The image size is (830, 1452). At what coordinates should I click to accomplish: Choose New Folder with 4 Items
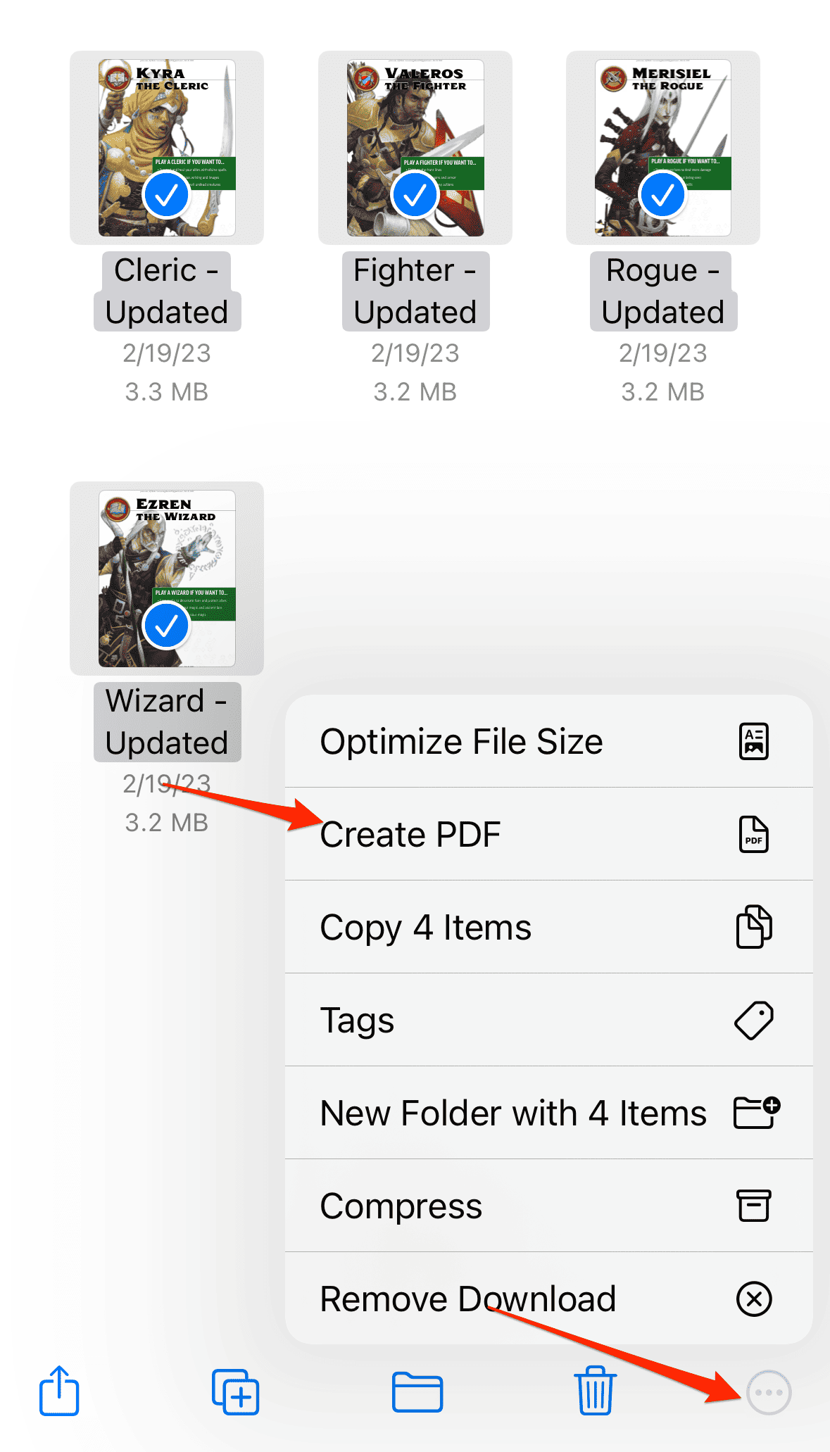coord(513,1113)
